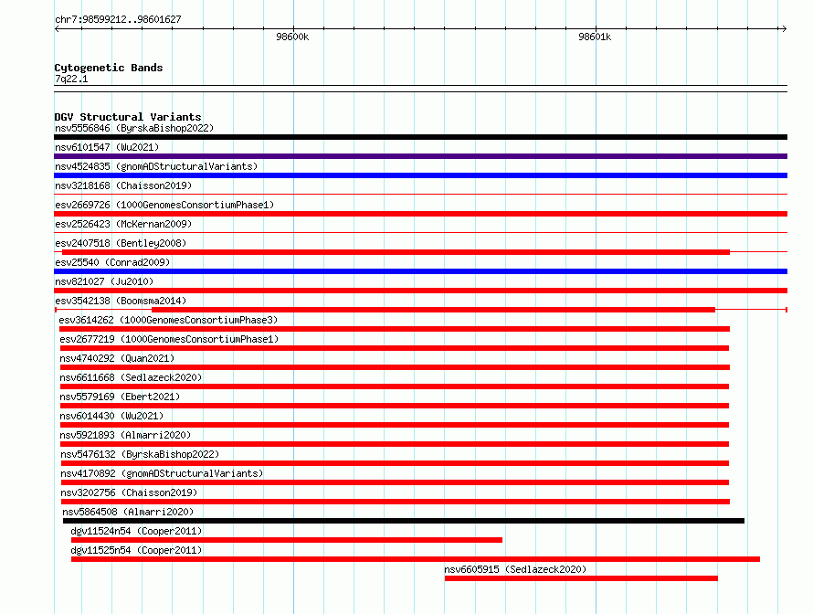Select the red esv2677219 variant bar
This screenshot has width=813, height=614.
click(x=395, y=348)
